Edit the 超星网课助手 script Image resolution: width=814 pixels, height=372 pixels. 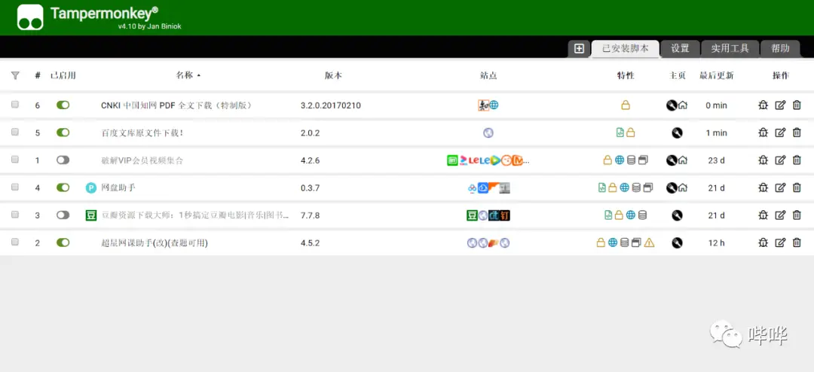[x=780, y=242]
